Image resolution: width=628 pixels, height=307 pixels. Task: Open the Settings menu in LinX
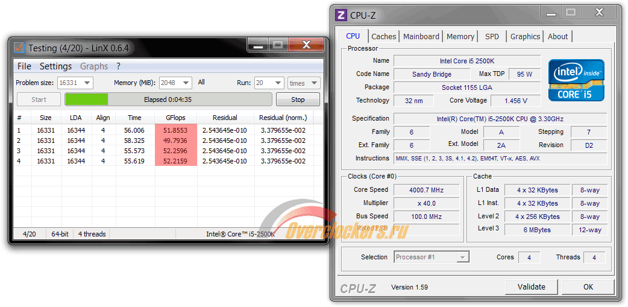point(55,66)
